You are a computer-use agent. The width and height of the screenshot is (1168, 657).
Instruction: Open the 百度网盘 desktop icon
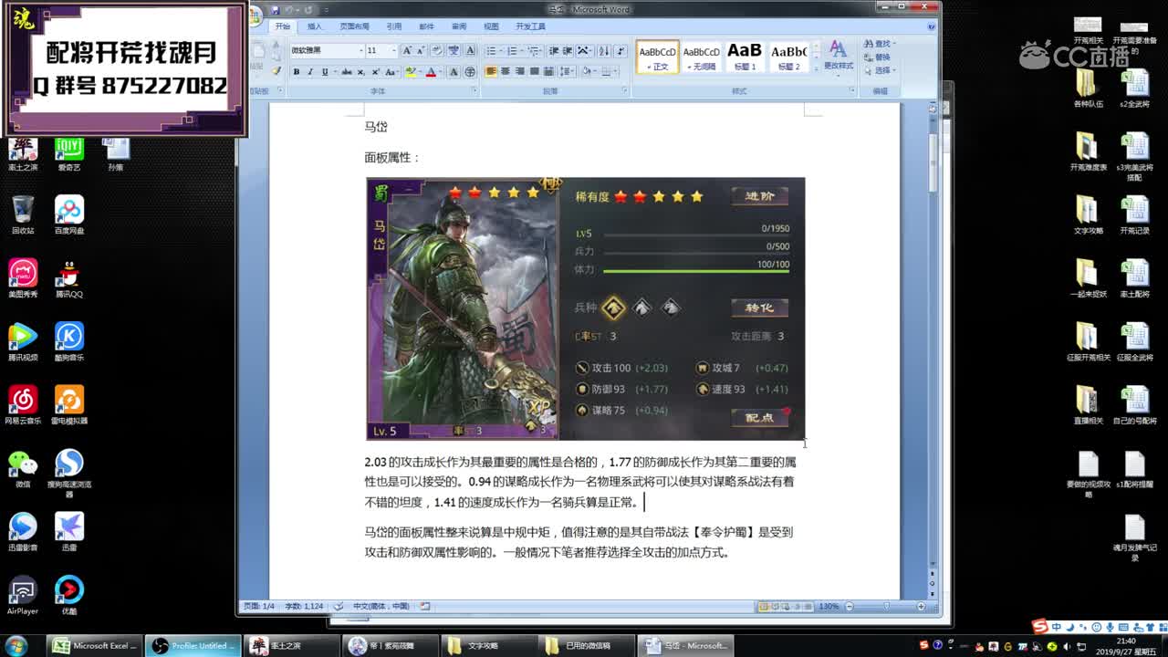68,215
